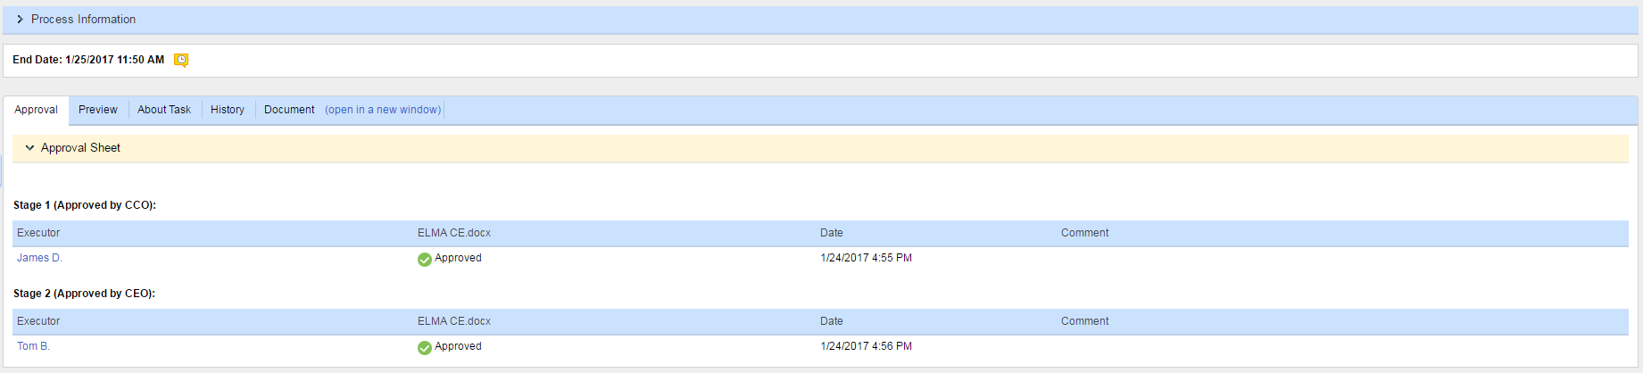1643x373 pixels.
Task: Click green Approved checkmark in Tom B. row
Action: (425, 348)
